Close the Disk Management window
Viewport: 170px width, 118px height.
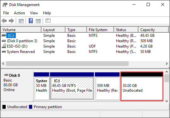tap(163, 4)
